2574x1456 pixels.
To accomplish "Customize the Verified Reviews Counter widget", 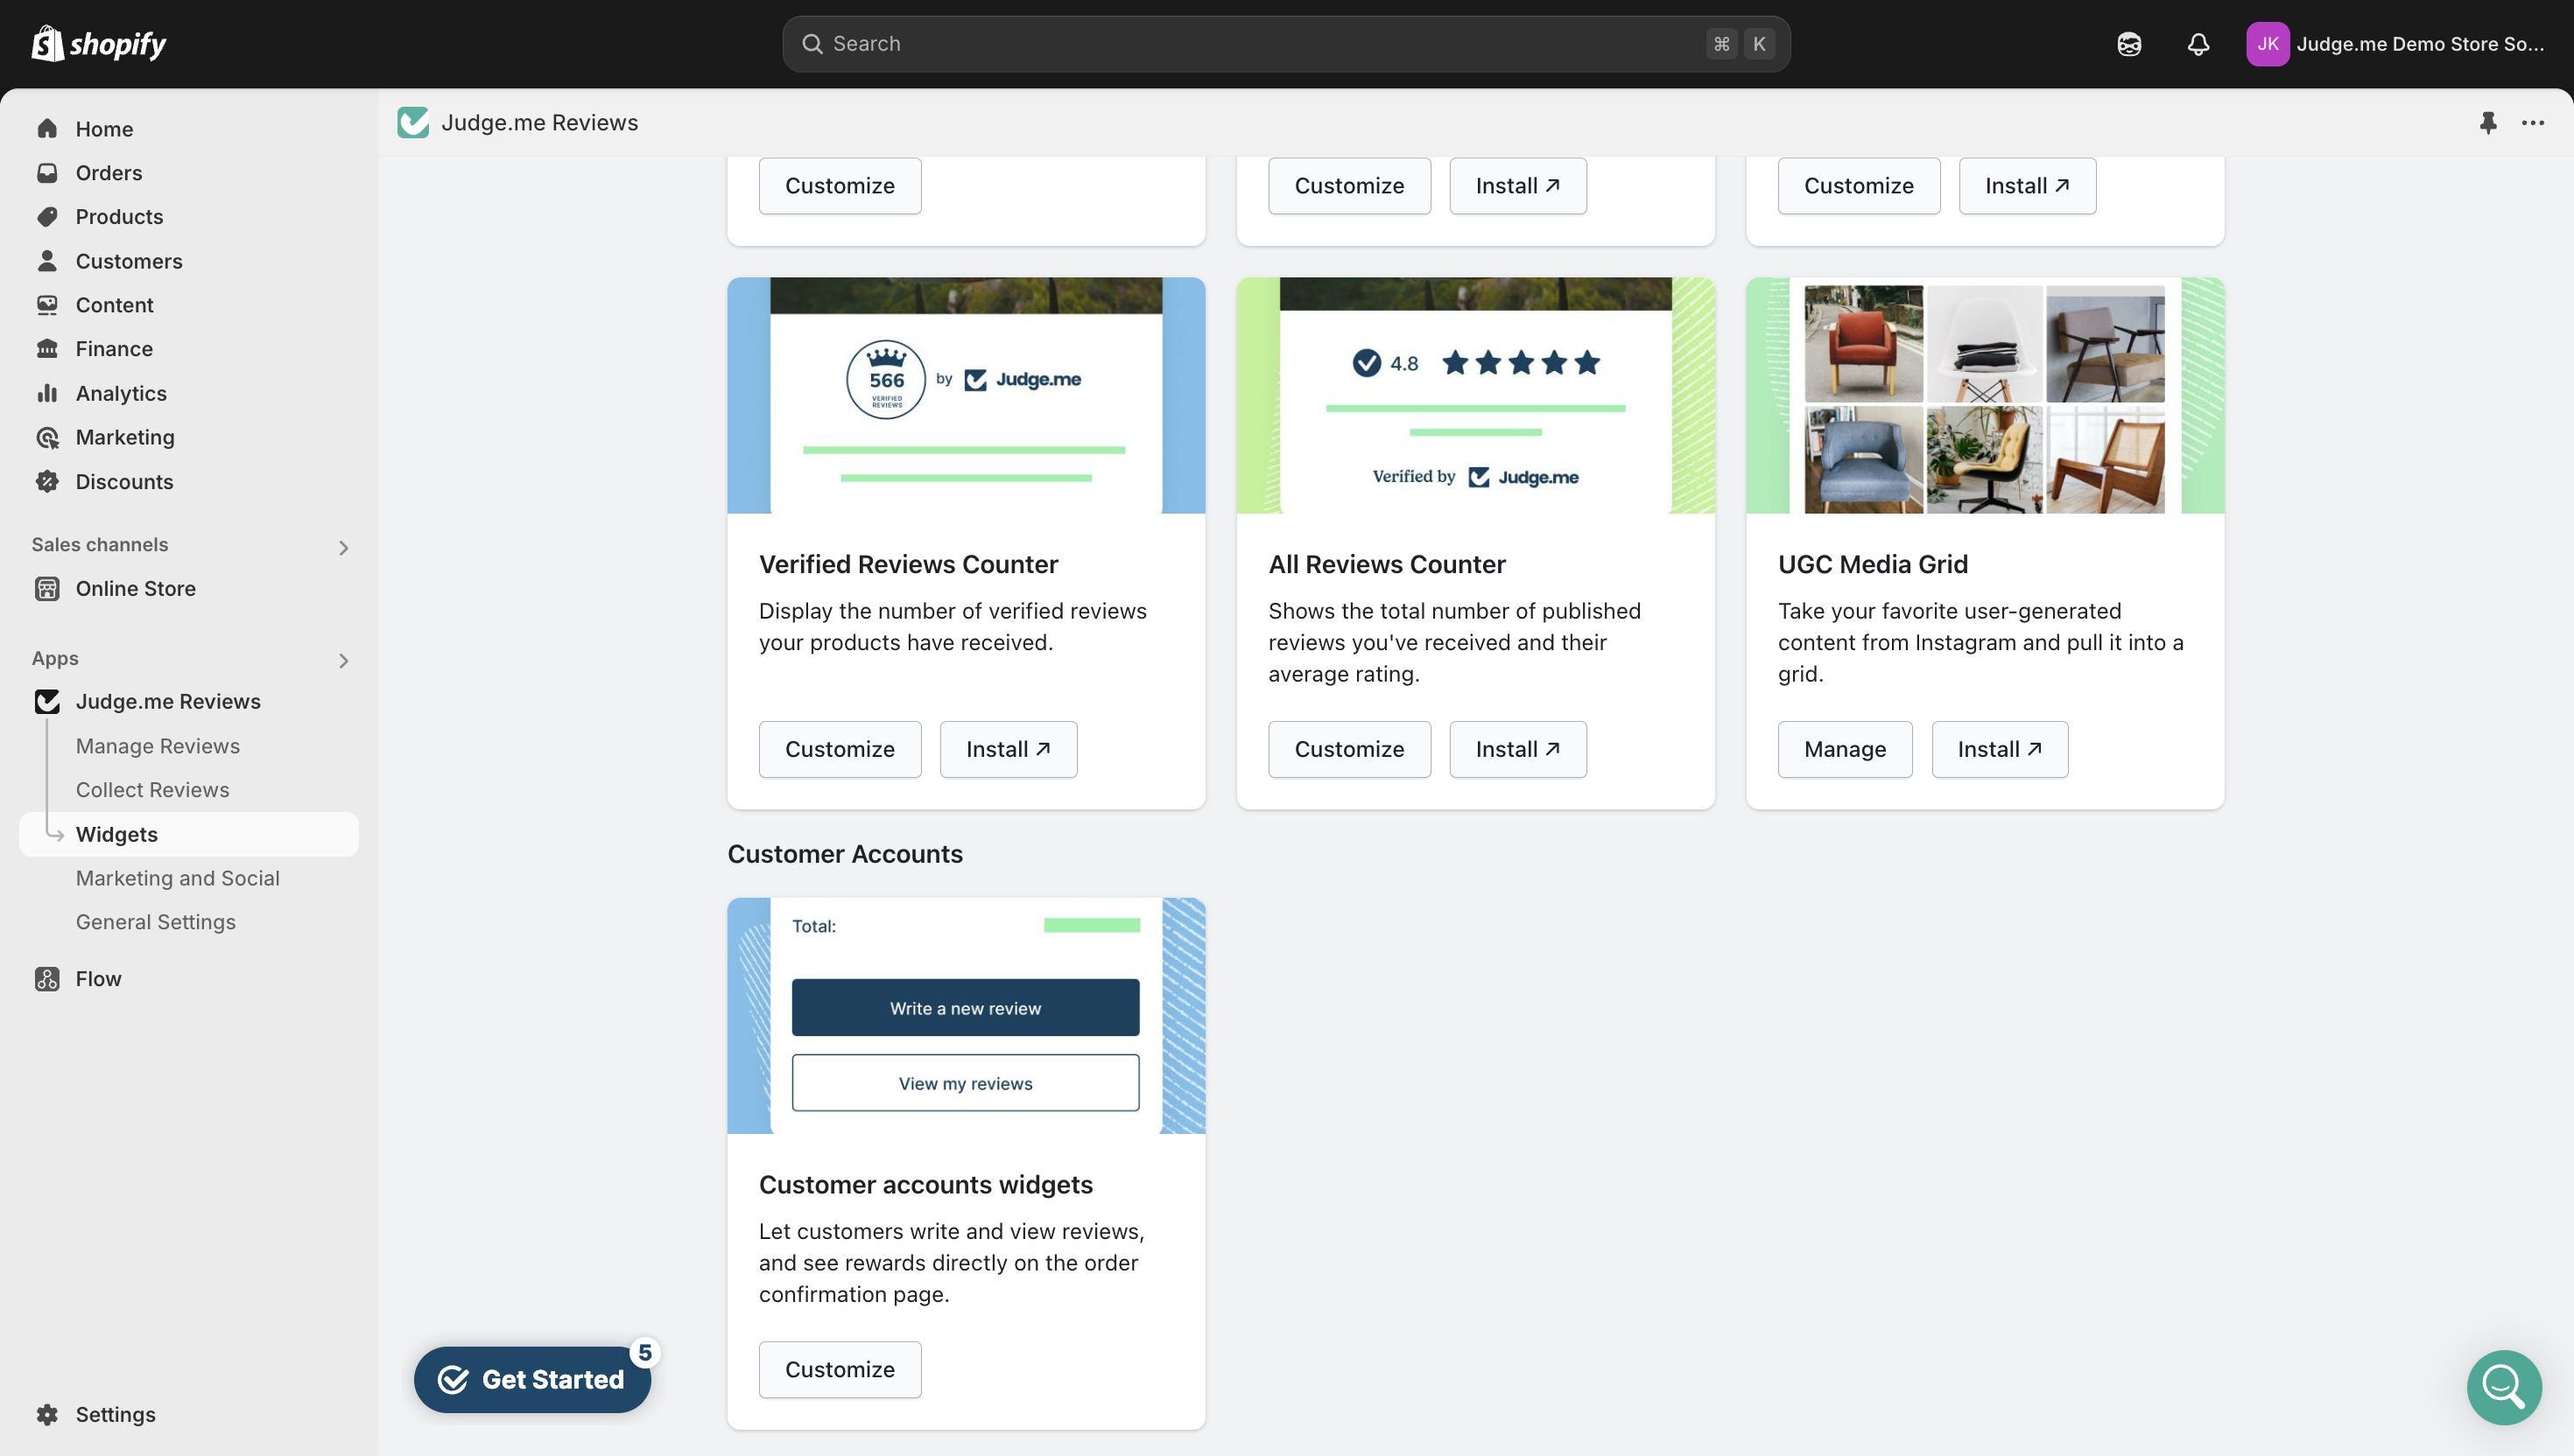I will tap(840, 749).
